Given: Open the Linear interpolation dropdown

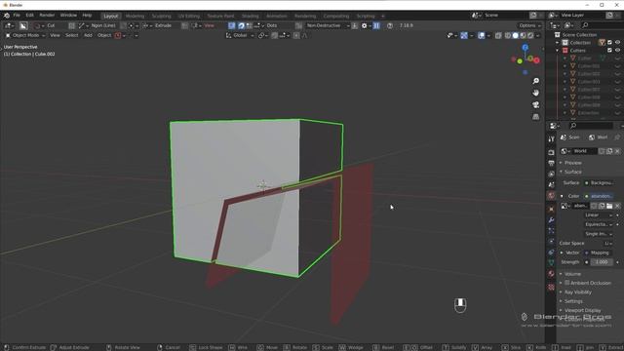Looking at the screenshot, I should [599, 215].
